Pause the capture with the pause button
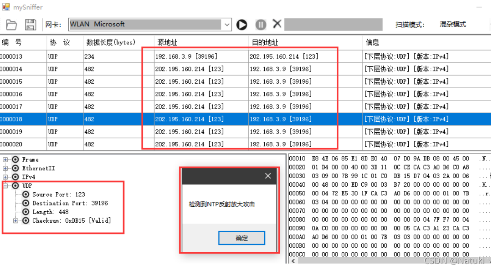Screen dimensions: 498x269 pyautogui.click(x=261, y=25)
